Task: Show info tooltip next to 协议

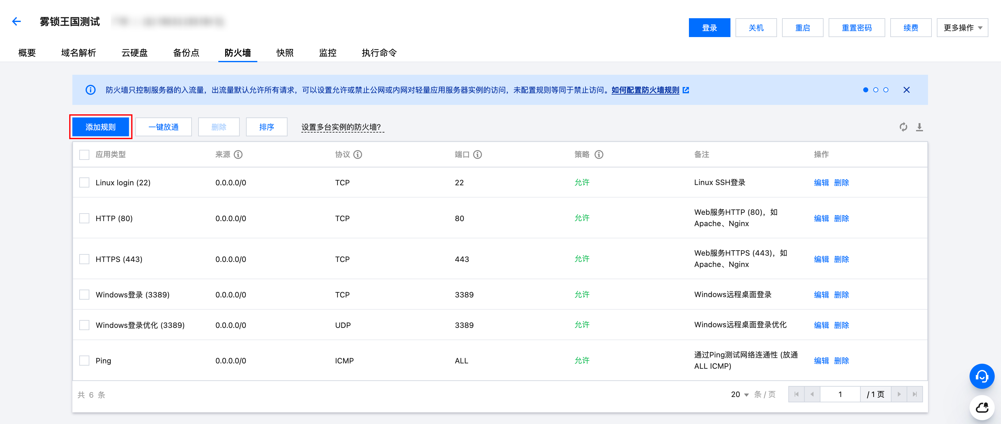Action: click(x=358, y=155)
